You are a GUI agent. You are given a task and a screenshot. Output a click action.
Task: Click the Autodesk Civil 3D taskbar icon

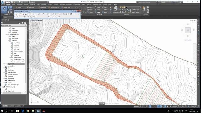point(38,111)
